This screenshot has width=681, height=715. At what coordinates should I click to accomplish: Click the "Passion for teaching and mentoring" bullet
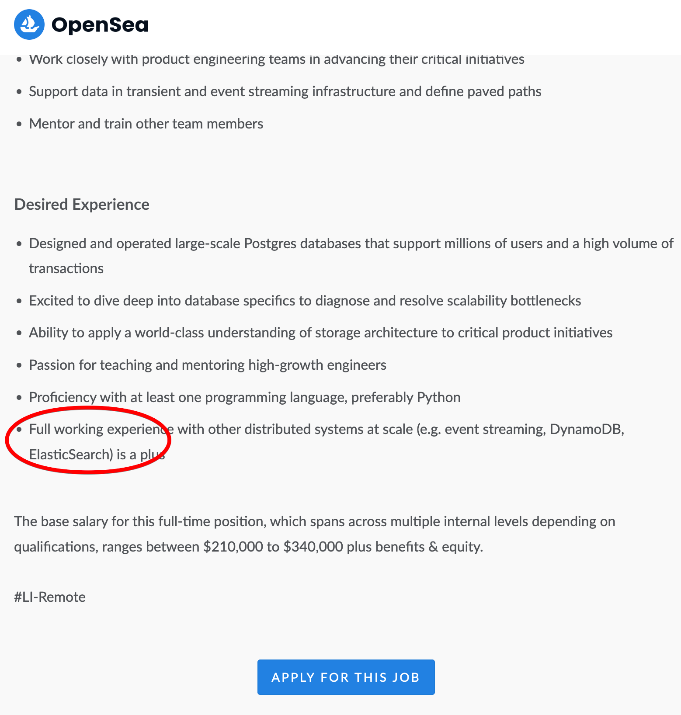click(x=208, y=365)
